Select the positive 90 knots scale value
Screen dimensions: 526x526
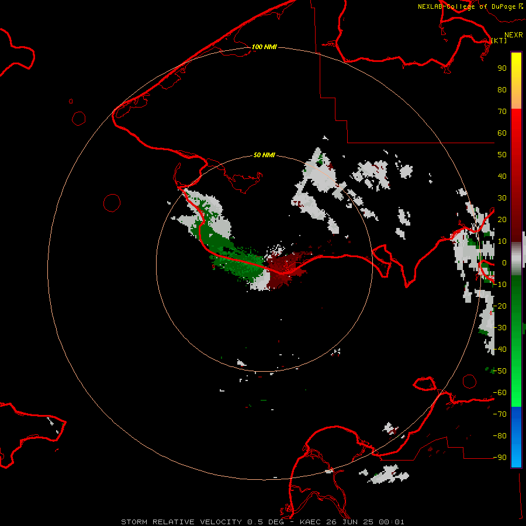point(502,68)
